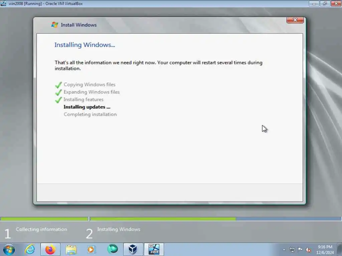342x256 pixels.
Task: Click 'Installing features' step text
Action: 83,99
